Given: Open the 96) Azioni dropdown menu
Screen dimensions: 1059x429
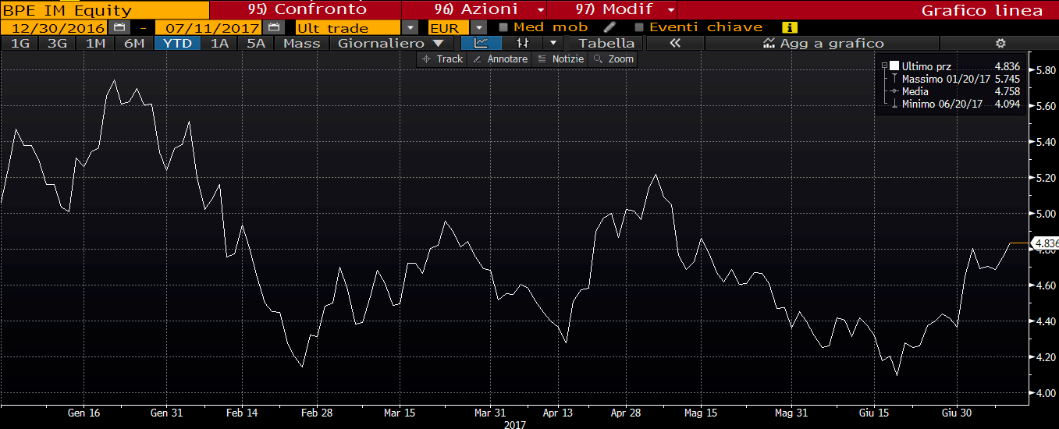Looking at the screenshot, I should coord(541,10).
